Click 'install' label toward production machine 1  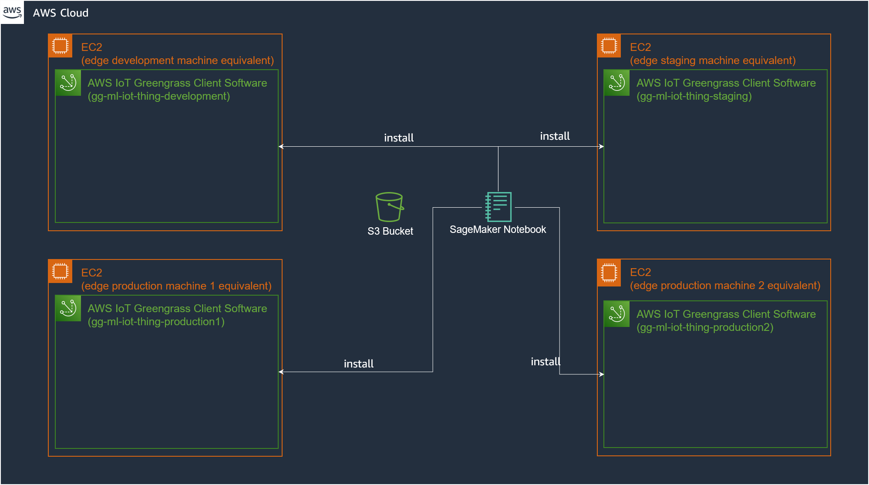[359, 364]
